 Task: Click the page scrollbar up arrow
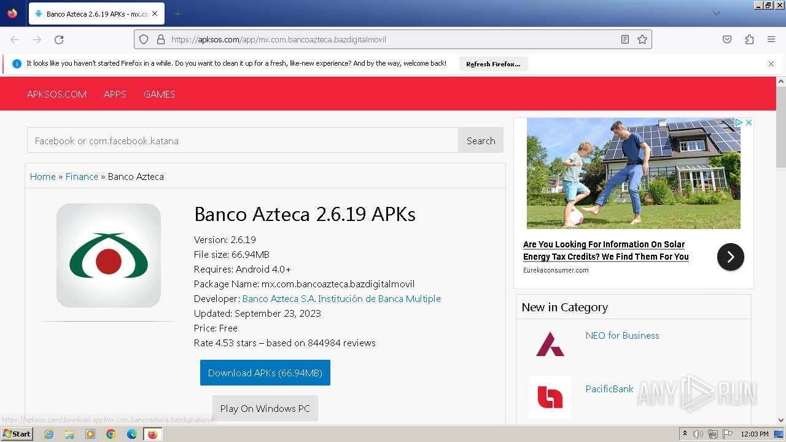click(781, 82)
